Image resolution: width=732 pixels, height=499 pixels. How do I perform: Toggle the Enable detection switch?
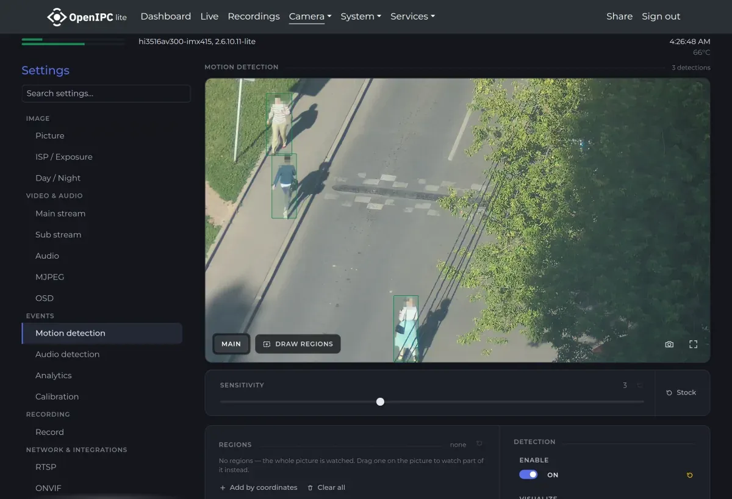pyautogui.click(x=528, y=475)
